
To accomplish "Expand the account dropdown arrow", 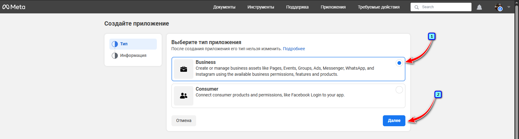I will pyautogui.click(x=509, y=7).
